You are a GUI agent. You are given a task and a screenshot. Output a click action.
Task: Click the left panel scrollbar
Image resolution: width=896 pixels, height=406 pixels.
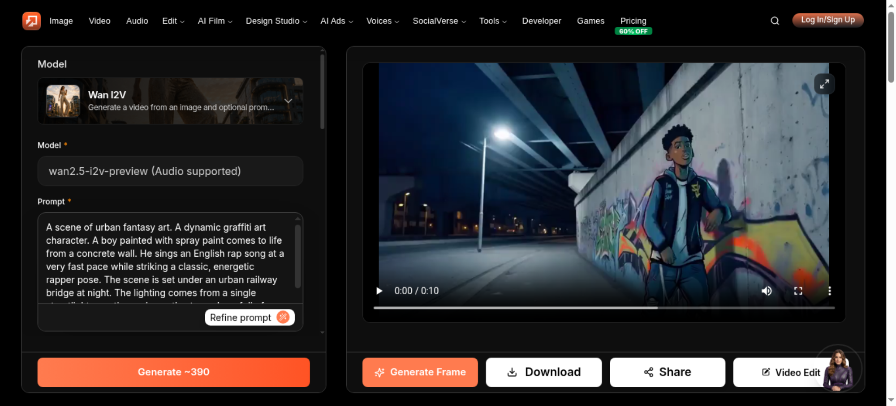tap(322, 92)
